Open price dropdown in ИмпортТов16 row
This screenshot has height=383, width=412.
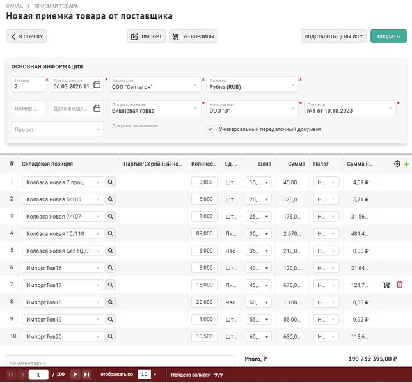[267, 268]
